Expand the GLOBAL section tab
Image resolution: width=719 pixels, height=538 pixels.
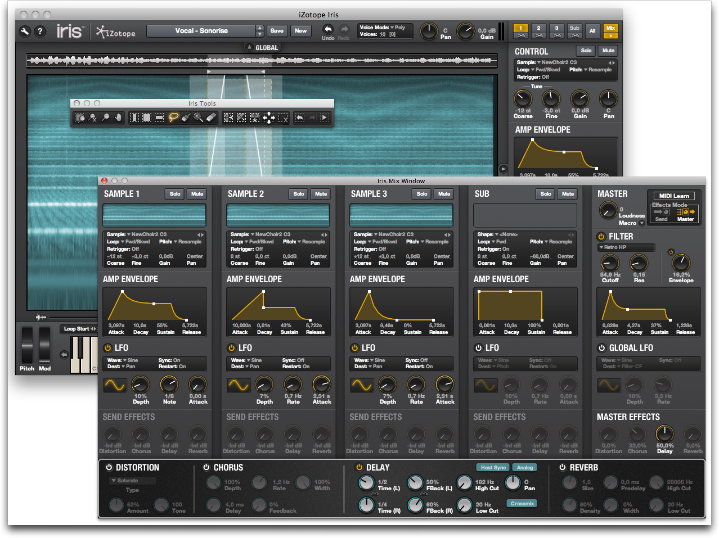(x=262, y=48)
